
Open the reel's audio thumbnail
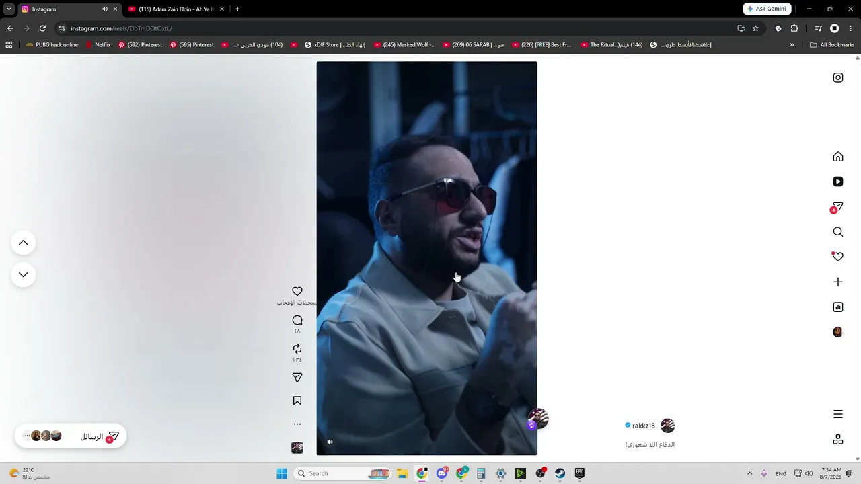click(x=297, y=448)
